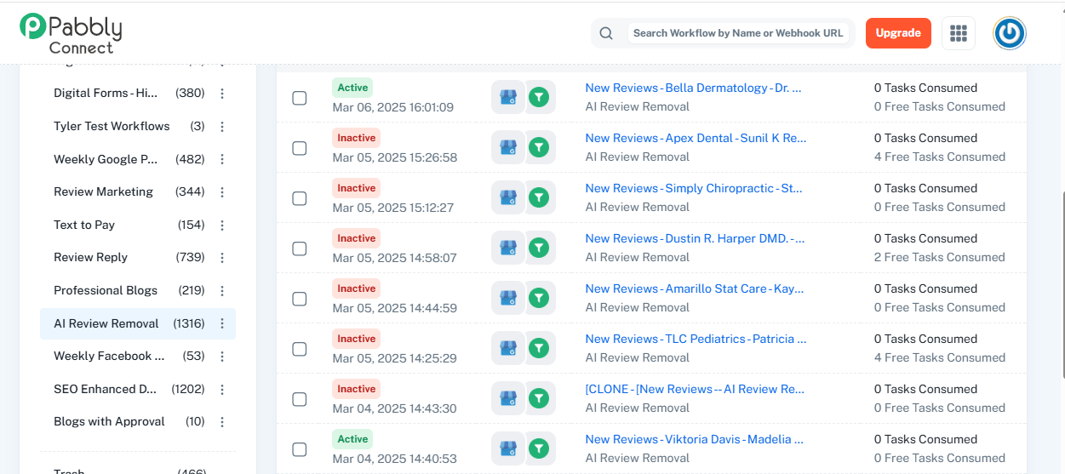Check the Dustin R. Harper DMD workflow checkbox
Viewport: 1065px width, 474px height.
(x=300, y=248)
